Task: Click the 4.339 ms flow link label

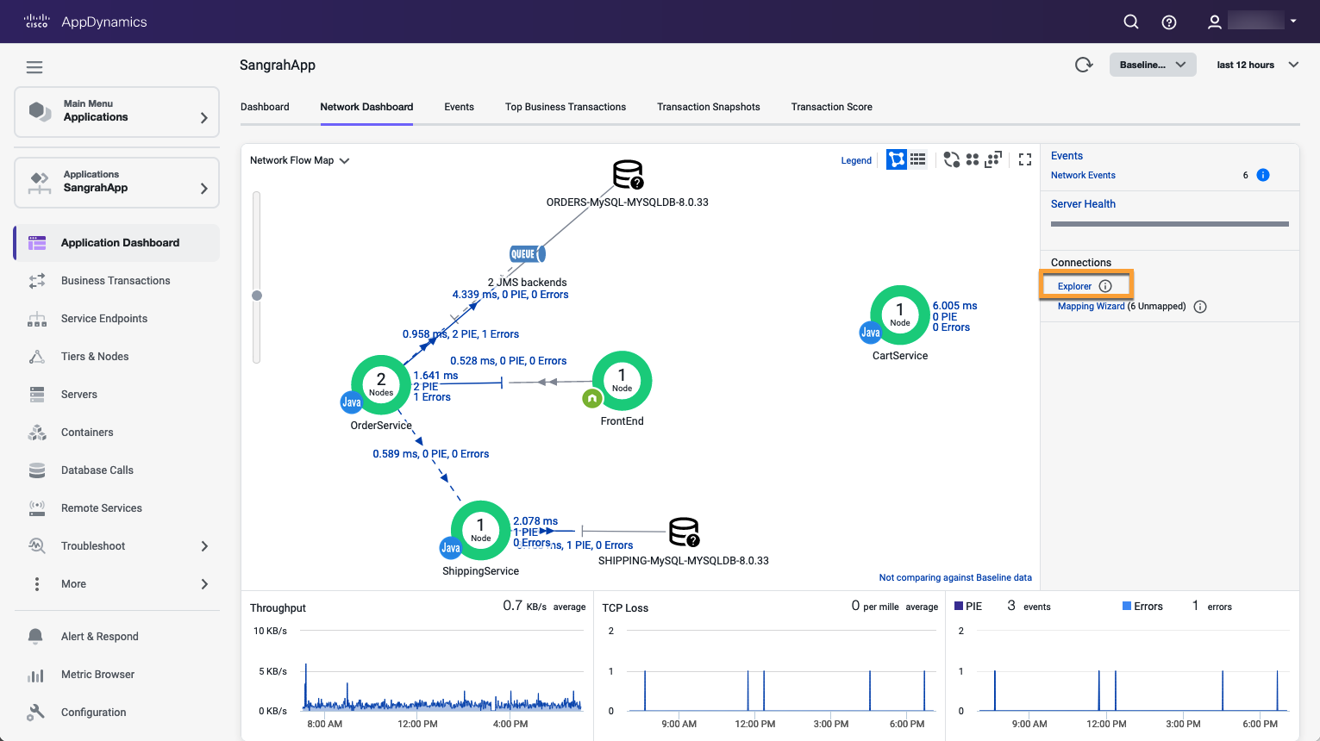Action: [x=510, y=295]
